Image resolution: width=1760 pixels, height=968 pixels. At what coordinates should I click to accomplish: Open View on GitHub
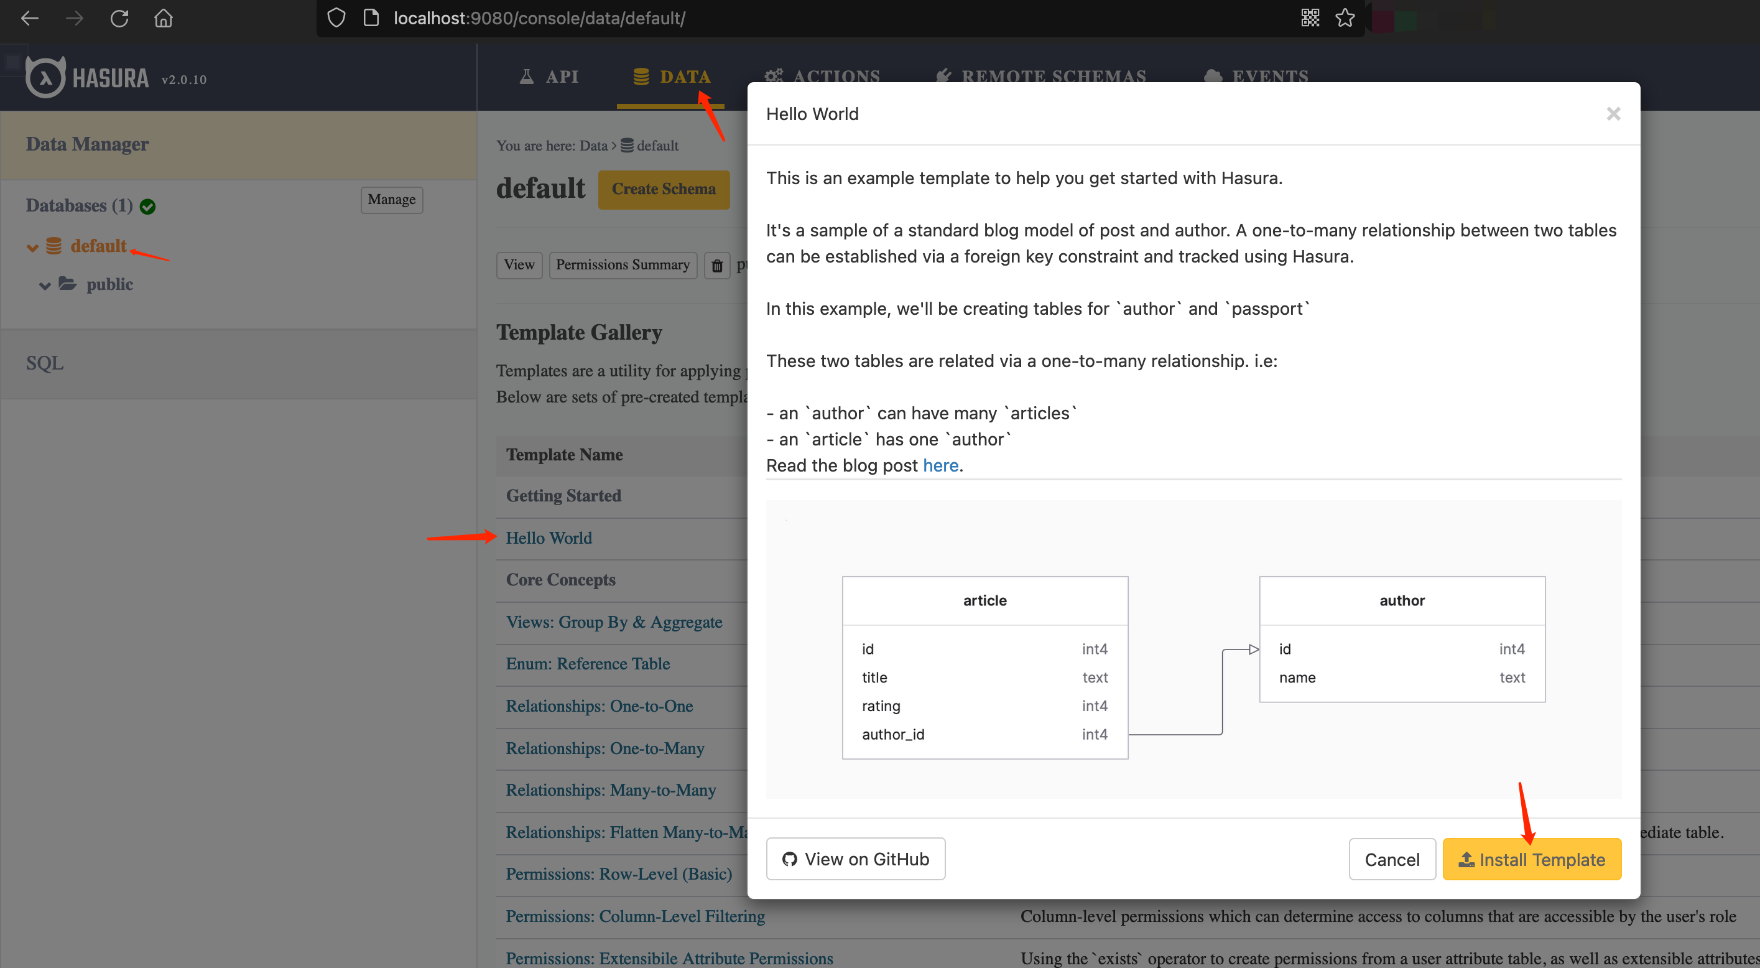(855, 859)
